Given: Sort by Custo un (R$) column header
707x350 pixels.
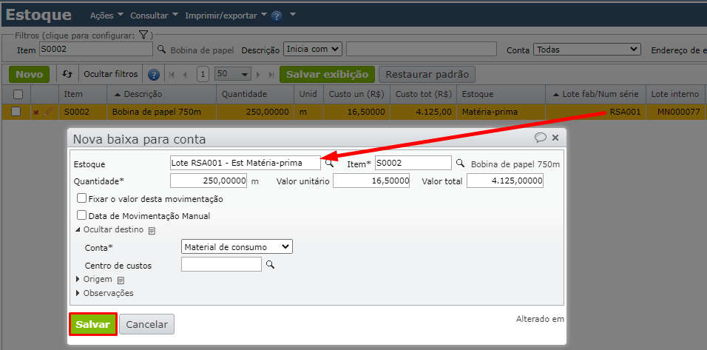Looking at the screenshot, I should click(356, 94).
